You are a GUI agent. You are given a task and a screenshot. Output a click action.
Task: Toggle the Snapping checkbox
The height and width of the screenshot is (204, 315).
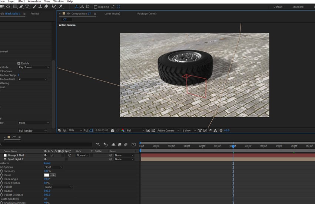[x=96, y=7]
